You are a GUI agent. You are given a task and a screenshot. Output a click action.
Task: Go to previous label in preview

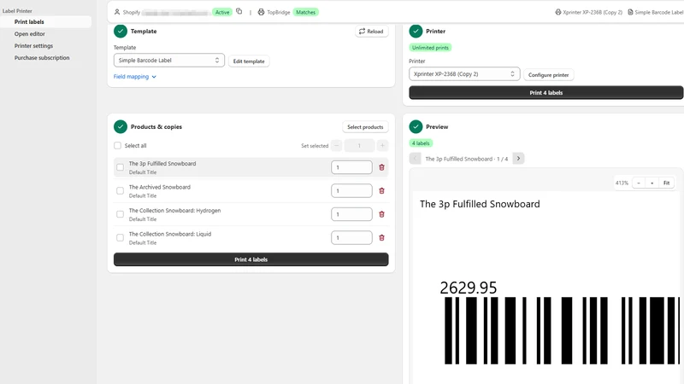(x=415, y=159)
